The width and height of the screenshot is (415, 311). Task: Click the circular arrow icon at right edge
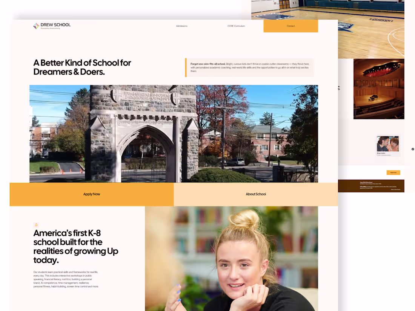coord(412,149)
